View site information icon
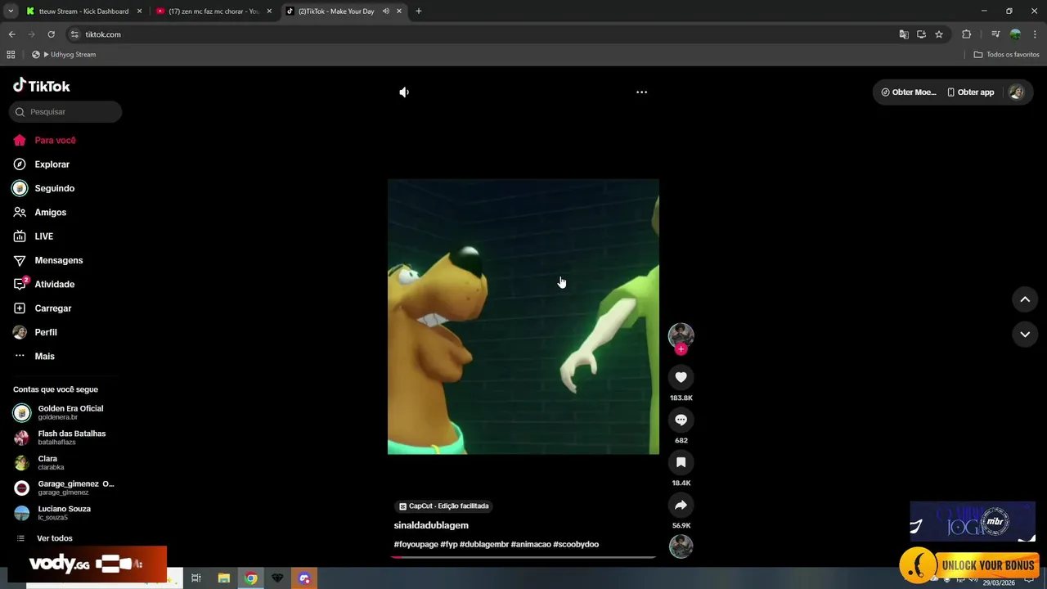1047x589 pixels. coord(74,34)
